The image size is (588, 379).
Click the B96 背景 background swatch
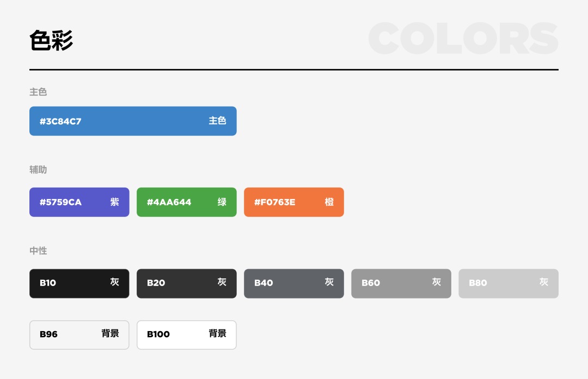tap(79, 335)
